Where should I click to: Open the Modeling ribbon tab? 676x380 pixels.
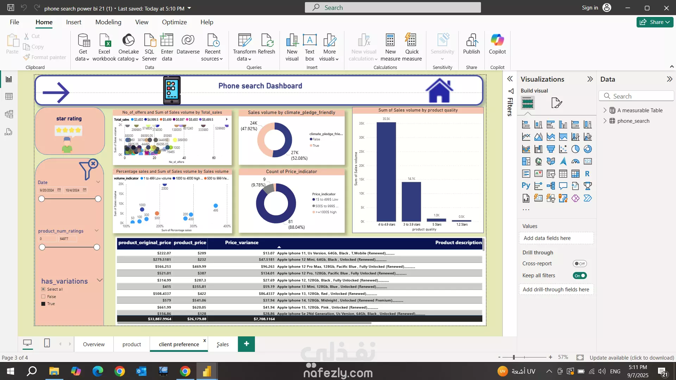108,22
